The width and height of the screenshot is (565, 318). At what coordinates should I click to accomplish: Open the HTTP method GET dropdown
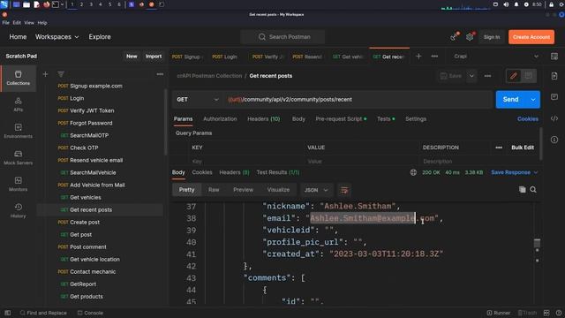[197, 100]
